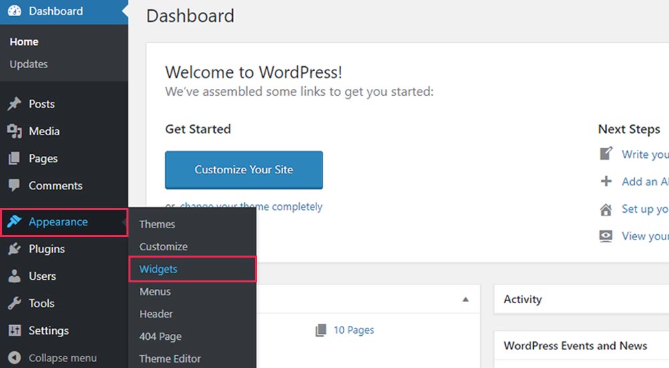This screenshot has width=669, height=368.
Task: Click the Media library icon
Action: [x=15, y=131]
